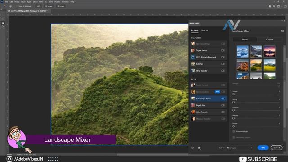Select the Zoom magnifier tool in the left toolbar
The height and width of the screenshot is (162, 288).
click(3, 27)
